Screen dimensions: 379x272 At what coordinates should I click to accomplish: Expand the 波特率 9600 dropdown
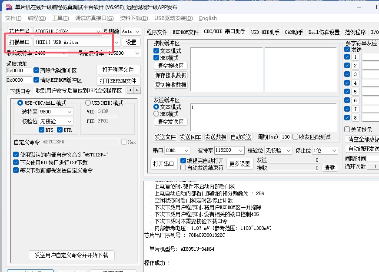pyautogui.click(x=70, y=112)
